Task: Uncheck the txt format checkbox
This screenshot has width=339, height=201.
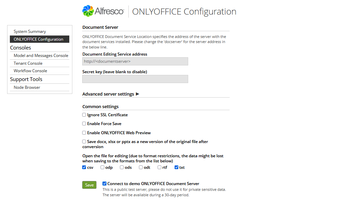Action: [177, 167]
